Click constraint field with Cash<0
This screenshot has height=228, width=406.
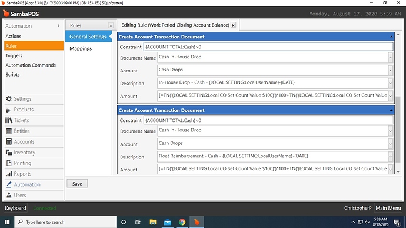268,120
